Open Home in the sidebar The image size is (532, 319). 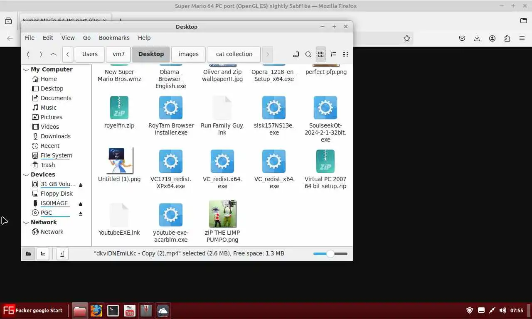49,79
